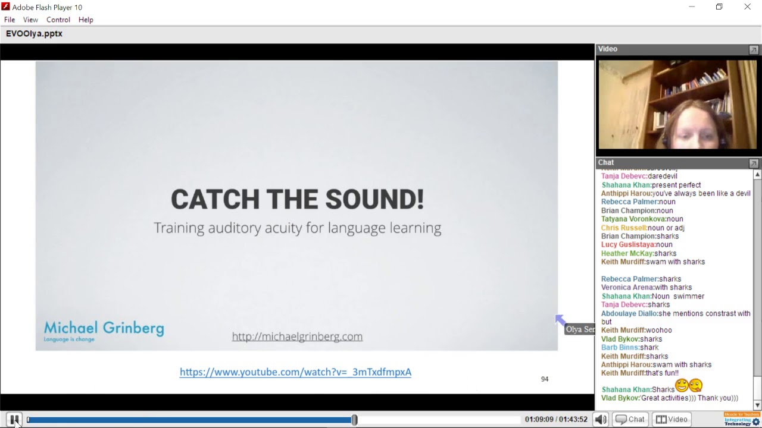Click the Integrating Technology logo
The width and height of the screenshot is (762, 428).
coord(742,419)
